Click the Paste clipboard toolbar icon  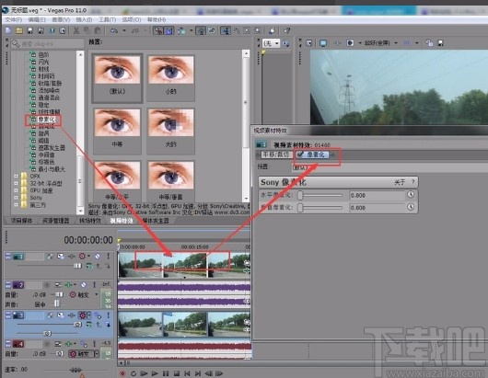[98, 30]
